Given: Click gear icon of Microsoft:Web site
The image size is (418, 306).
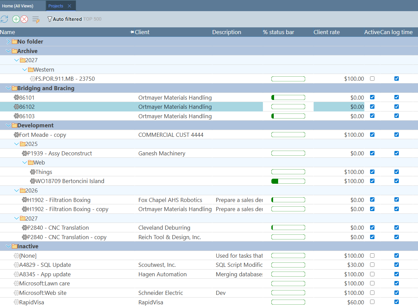Looking at the screenshot, I should [x=16, y=293].
